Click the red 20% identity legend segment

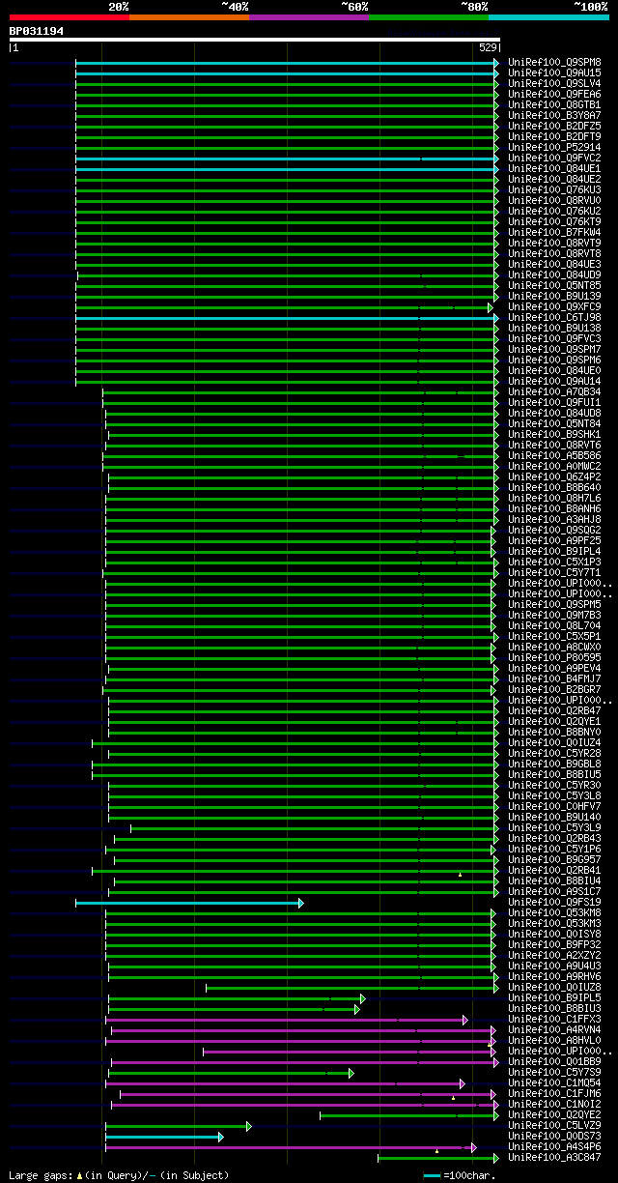click(x=69, y=17)
